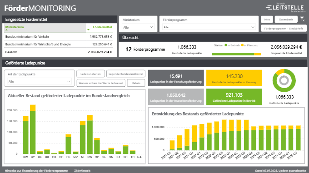Open Förderprogramm - Steckbriefe
Viewport: 309px width, 173px height.
click(x=284, y=29)
